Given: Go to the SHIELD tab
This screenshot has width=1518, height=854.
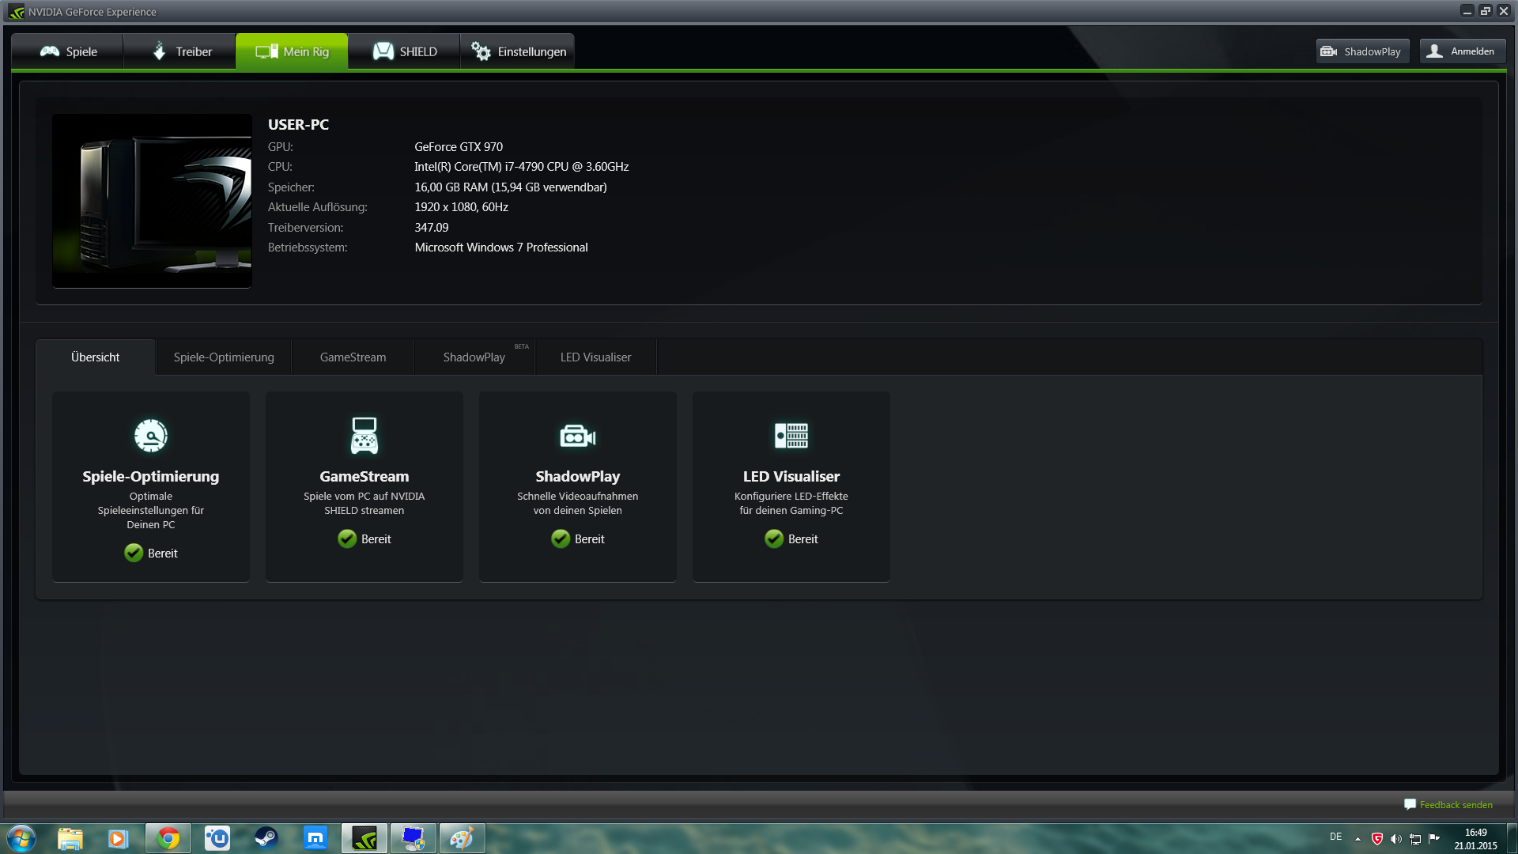Looking at the screenshot, I should pos(404,51).
